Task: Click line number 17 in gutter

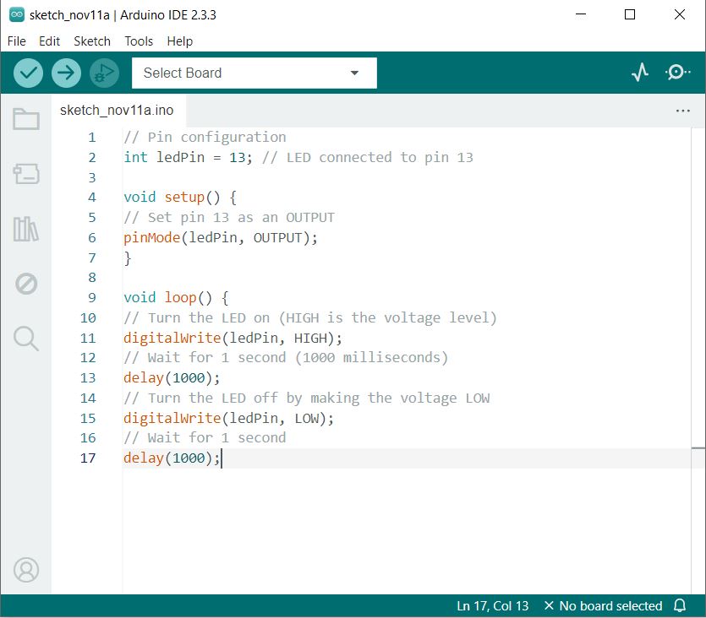Action: point(88,458)
